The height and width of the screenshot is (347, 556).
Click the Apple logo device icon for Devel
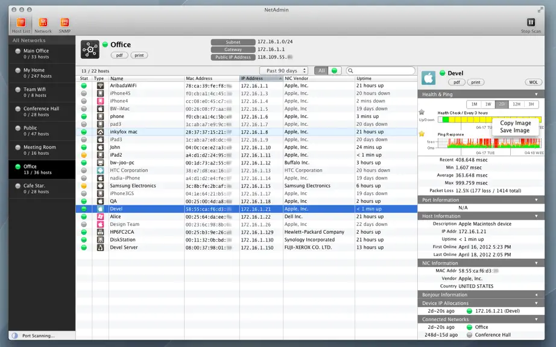(428, 78)
